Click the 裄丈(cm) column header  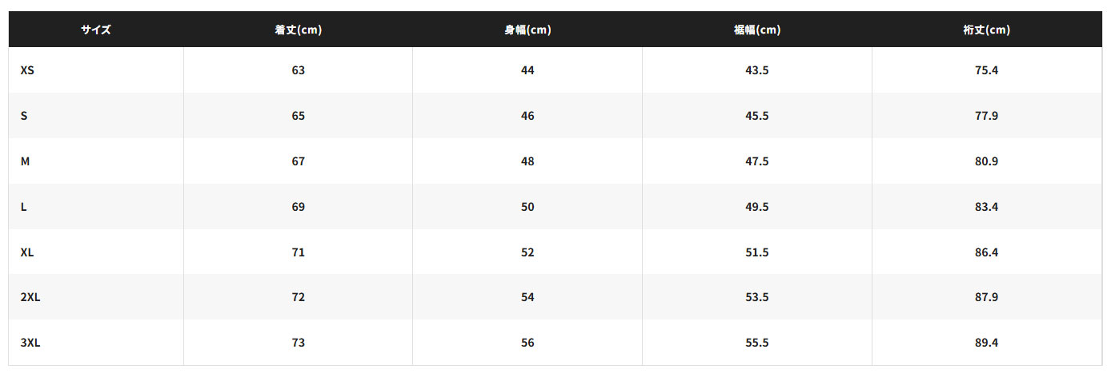(986, 30)
